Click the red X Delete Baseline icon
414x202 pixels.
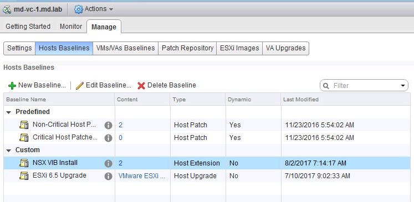[141, 85]
